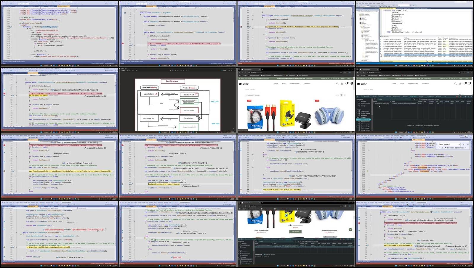Click Back-end (Server) label in diagram
Viewport: 474px width, 268px height.
150,88
